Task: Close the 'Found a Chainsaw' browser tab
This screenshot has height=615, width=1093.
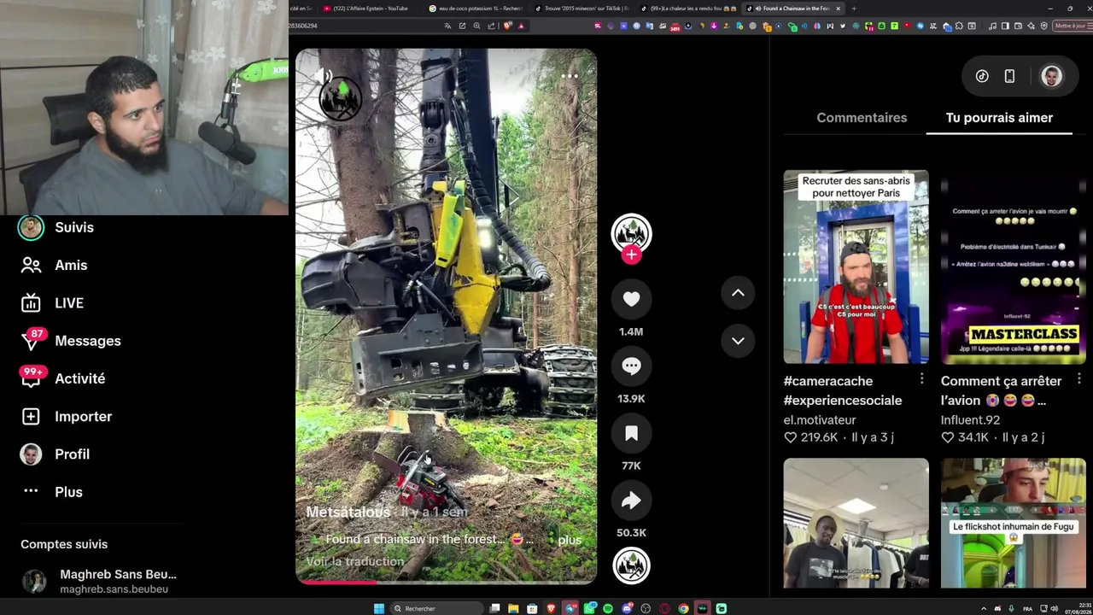Action: (x=838, y=9)
